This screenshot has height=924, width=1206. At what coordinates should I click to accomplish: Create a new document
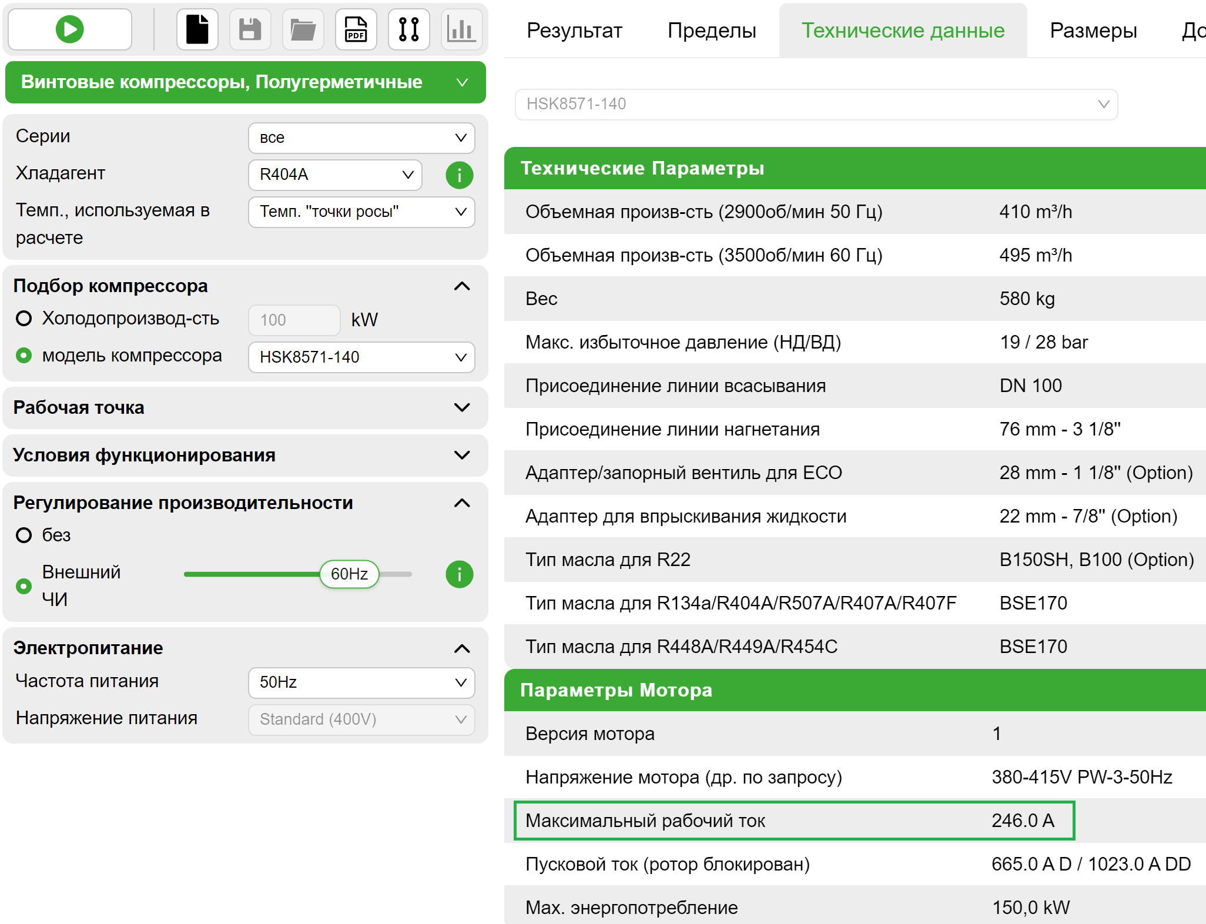[x=197, y=29]
